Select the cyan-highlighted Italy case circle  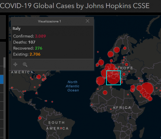click(x=113, y=78)
